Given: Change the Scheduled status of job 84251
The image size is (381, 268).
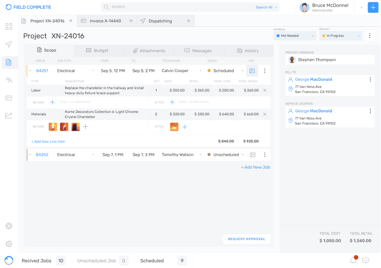Looking at the screenshot, I should pos(226,71).
